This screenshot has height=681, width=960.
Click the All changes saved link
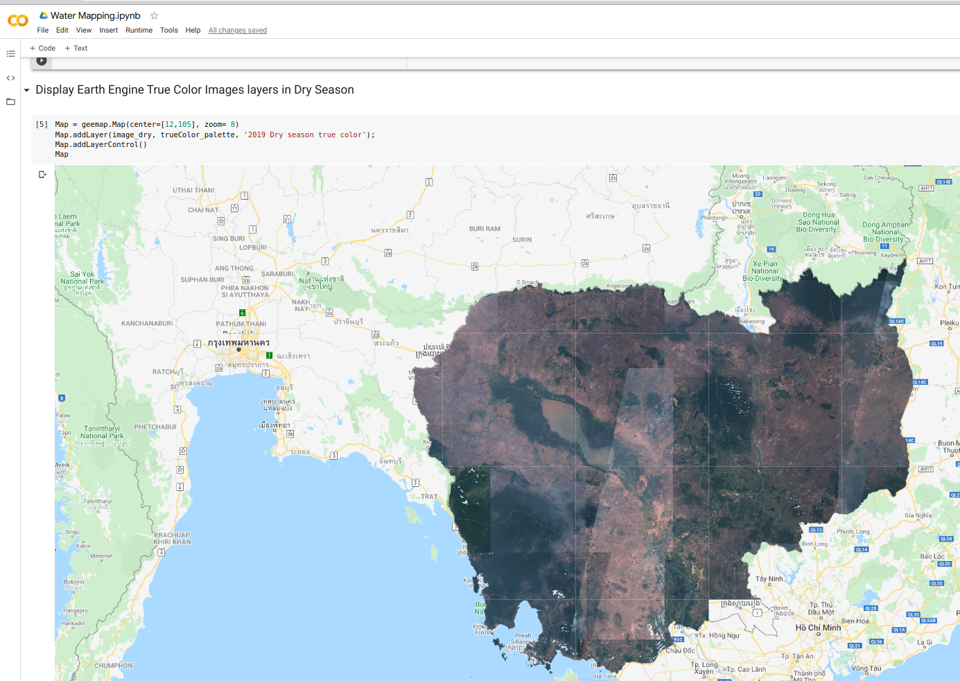point(237,30)
